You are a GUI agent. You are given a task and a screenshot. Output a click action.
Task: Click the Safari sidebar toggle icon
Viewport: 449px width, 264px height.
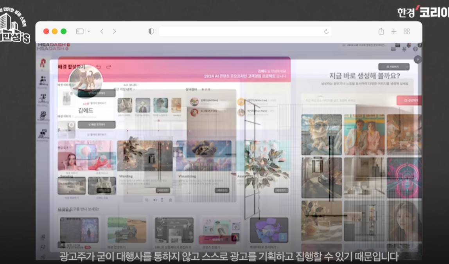point(80,31)
